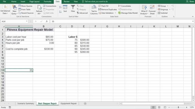Open Recent Sources

coord(26,13)
